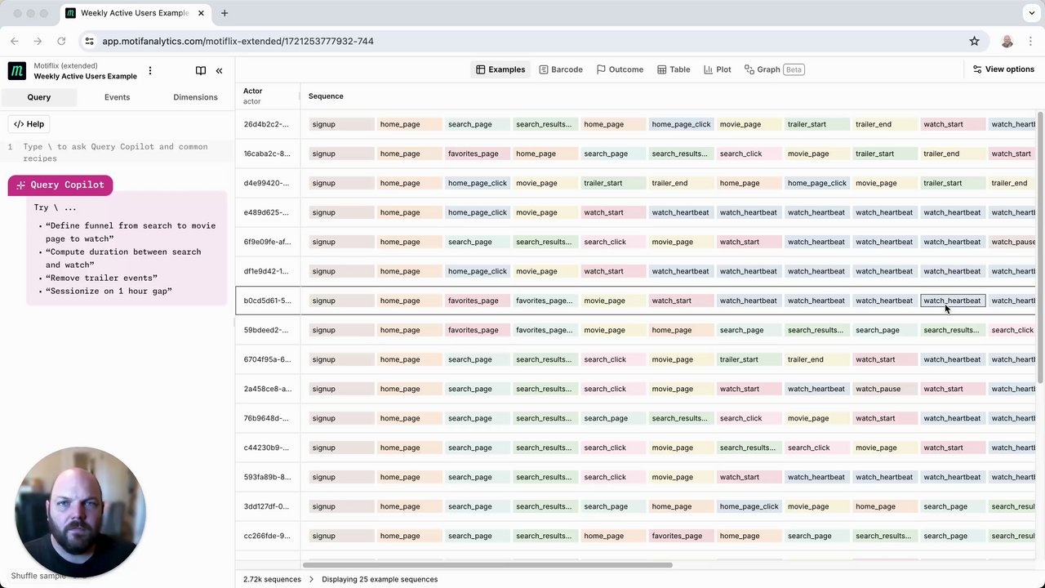
Task: Expand the browser tab search chevron
Action: coord(1032,13)
